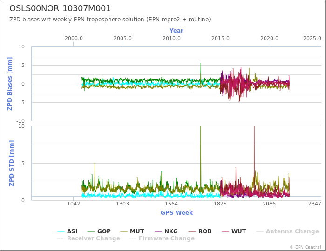The image size is (326, 251).
Task: Toggle the WUT series legend entry
Action: pyautogui.click(x=234, y=231)
